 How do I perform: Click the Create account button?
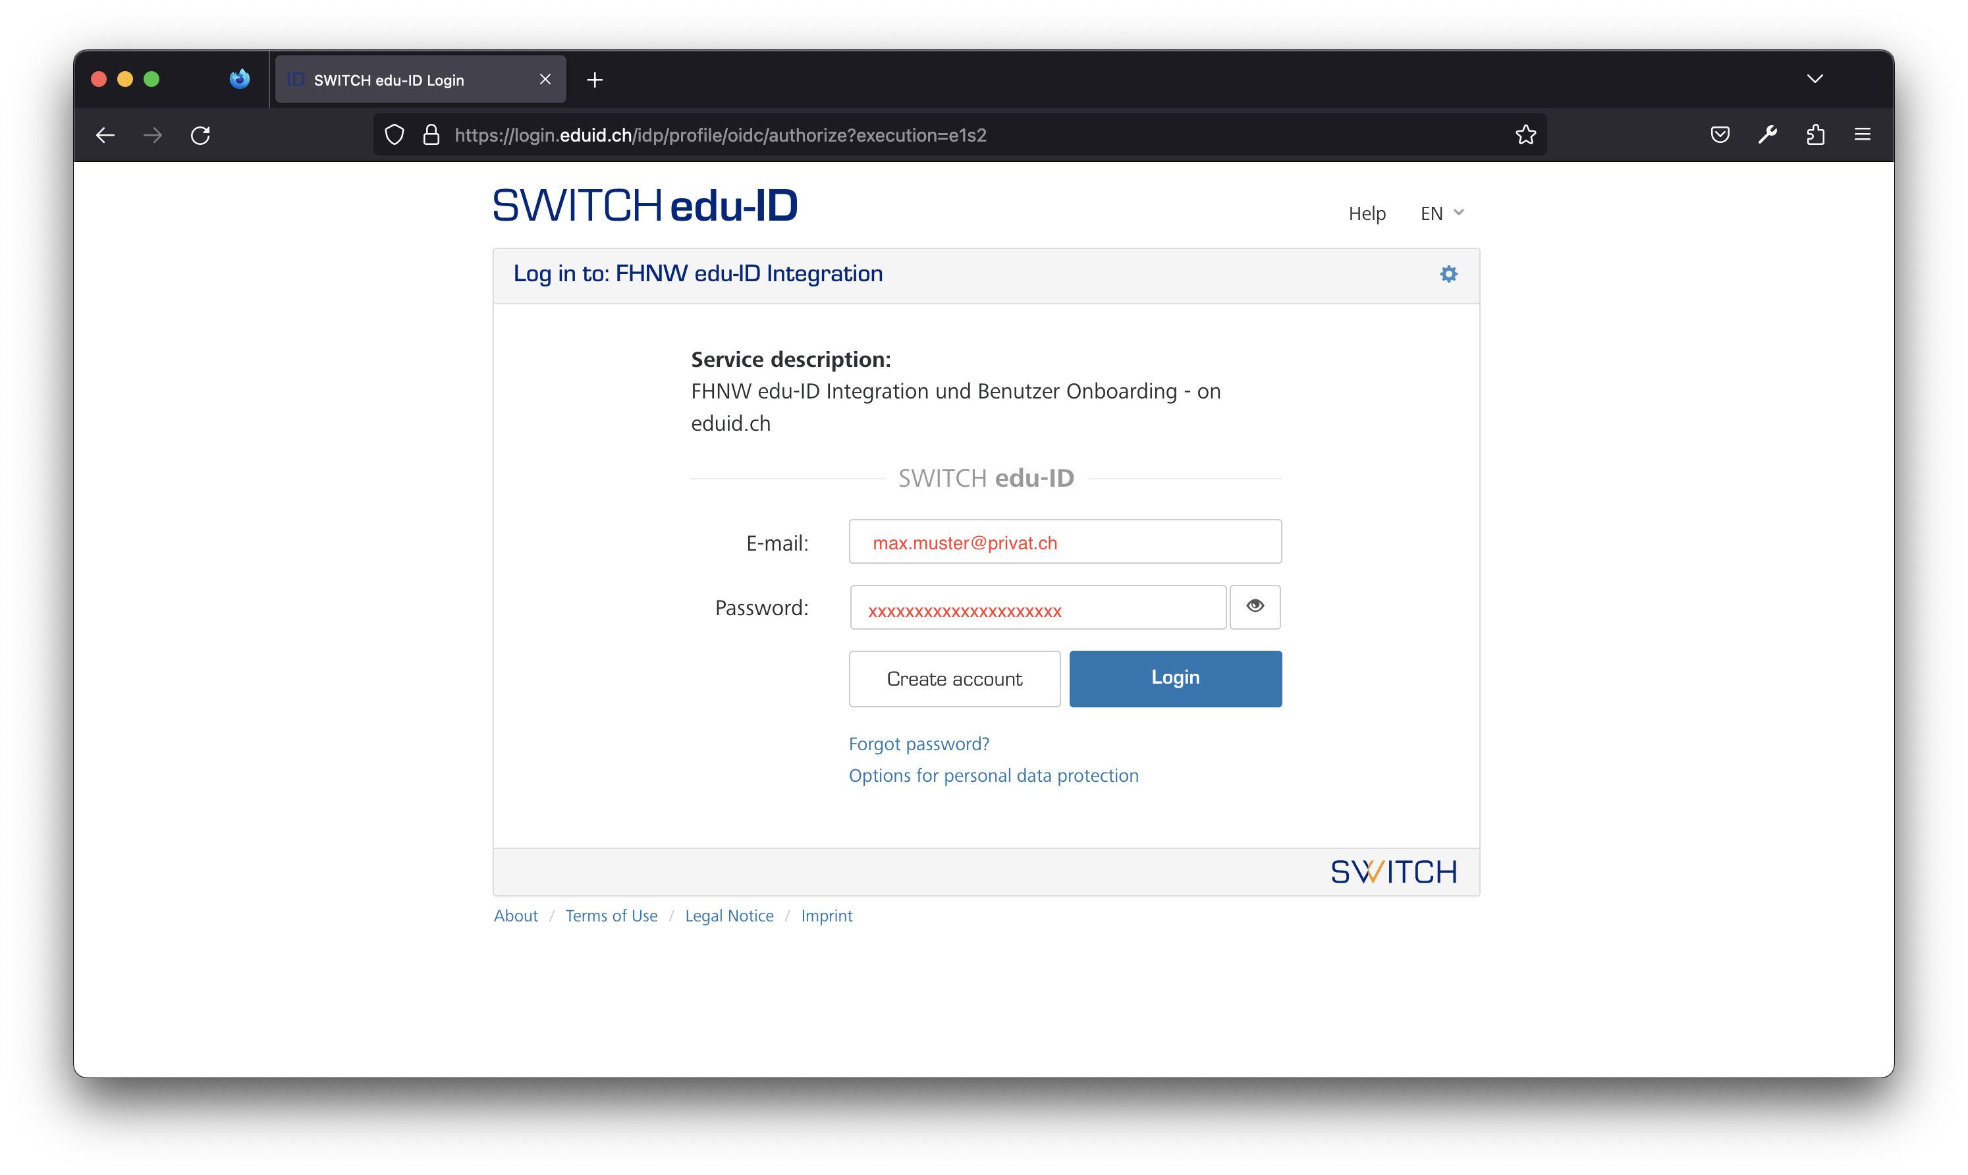pyautogui.click(x=954, y=678)
